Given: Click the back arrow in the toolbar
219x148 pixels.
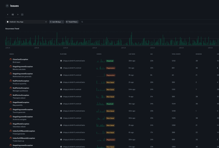Looking at the screenshot, I should 8,14.
